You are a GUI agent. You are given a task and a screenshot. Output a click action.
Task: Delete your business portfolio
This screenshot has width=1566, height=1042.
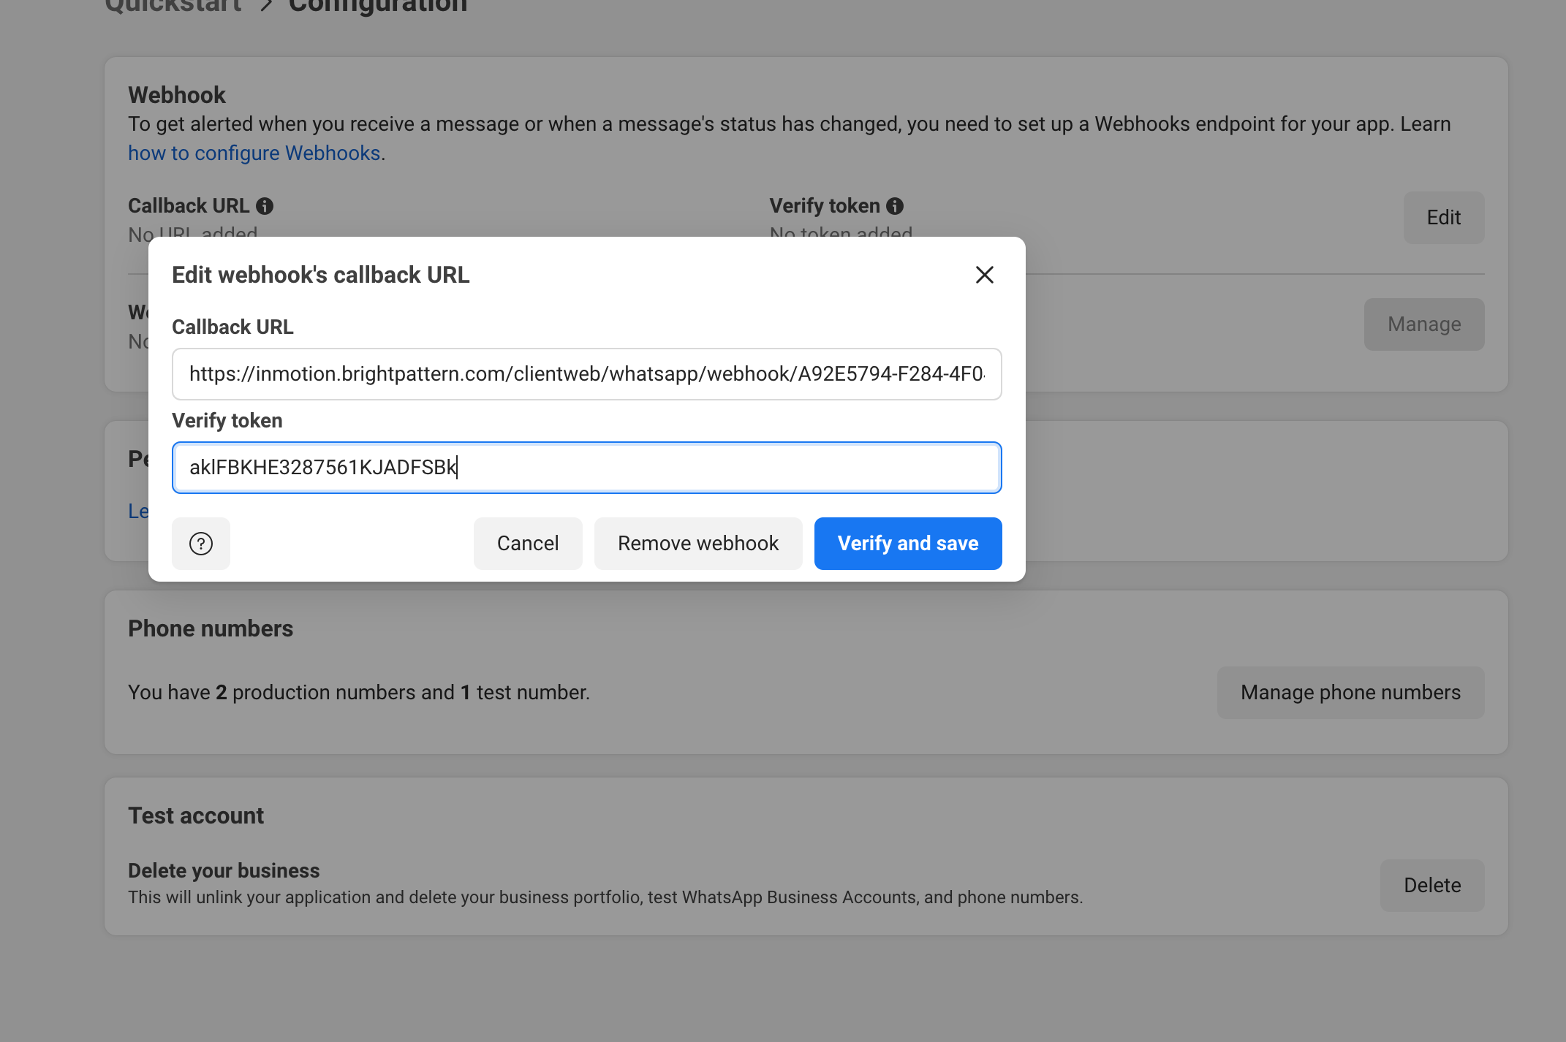tap(1432, 885)
